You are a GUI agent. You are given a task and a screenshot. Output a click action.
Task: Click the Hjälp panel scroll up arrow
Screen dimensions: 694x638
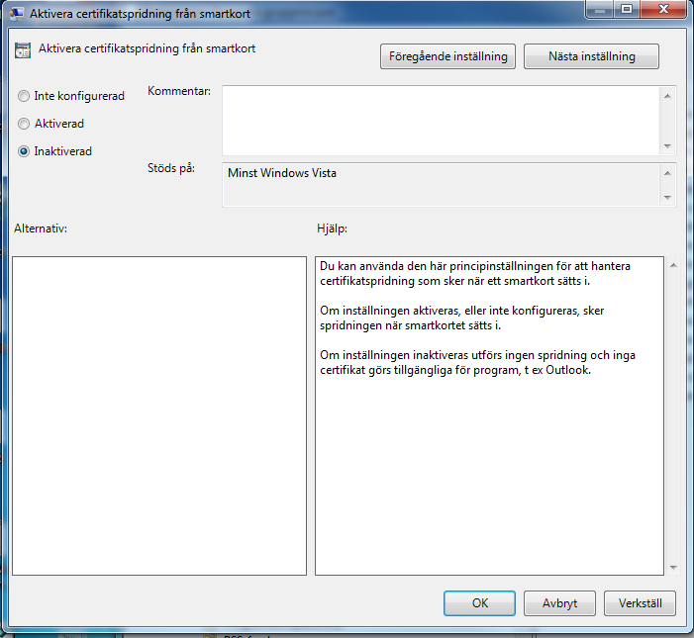pos(673,265)
